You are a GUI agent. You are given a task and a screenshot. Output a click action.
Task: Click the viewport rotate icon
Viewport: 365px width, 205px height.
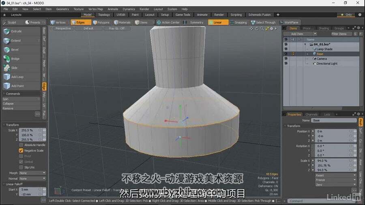click(x=257, y=29)
